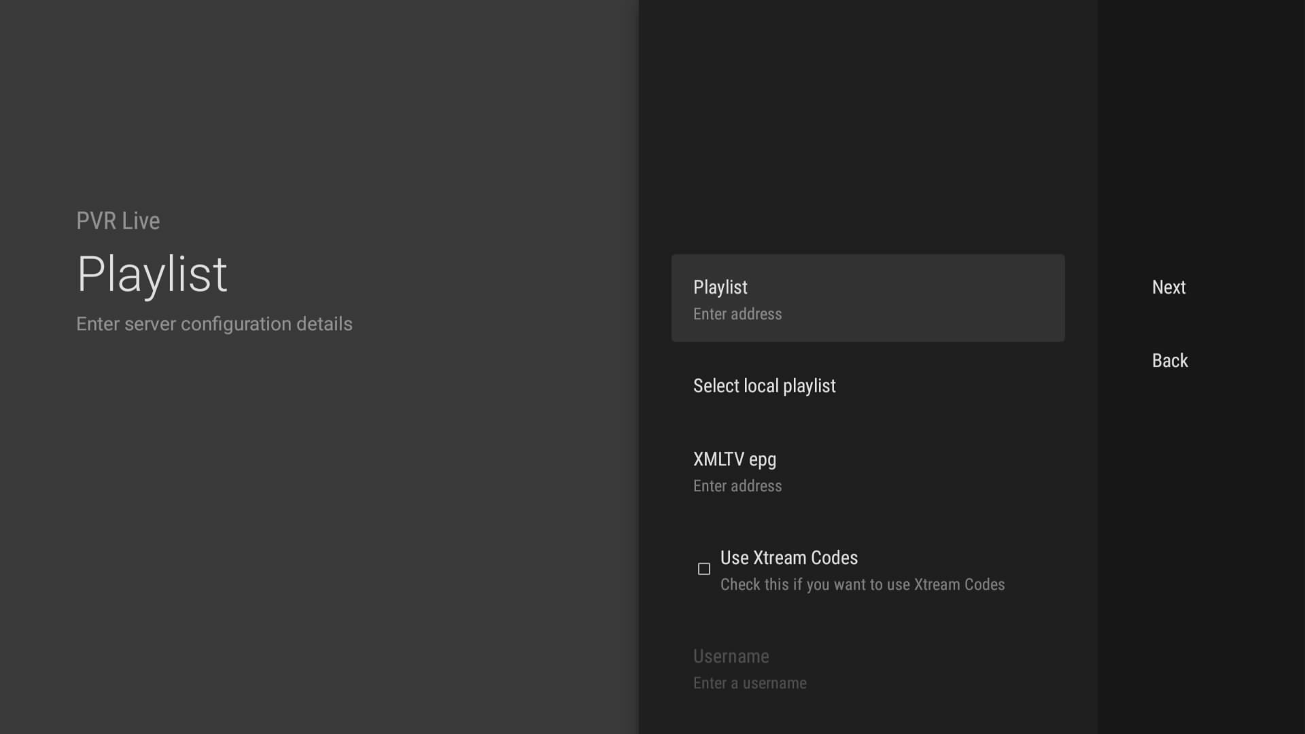
Task: Click 'Enter server configuration details' description
Action: [x=214, y=324]
